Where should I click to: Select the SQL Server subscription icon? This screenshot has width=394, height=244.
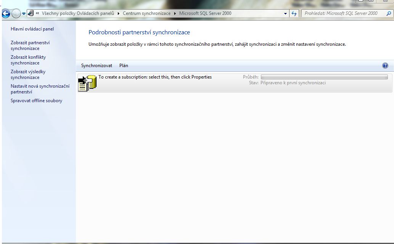click(x=87, y=83)
